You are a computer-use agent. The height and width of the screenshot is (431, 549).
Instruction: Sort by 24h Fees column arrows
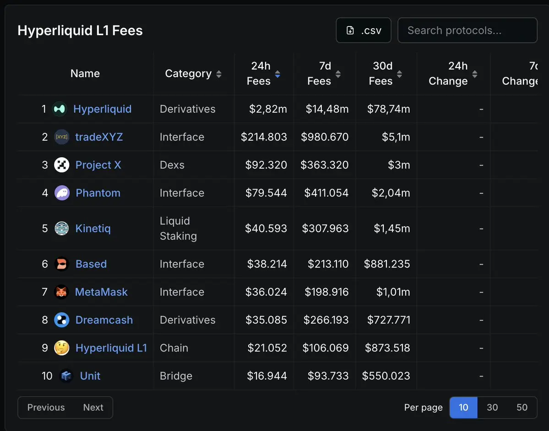click(x=277, y=74)
